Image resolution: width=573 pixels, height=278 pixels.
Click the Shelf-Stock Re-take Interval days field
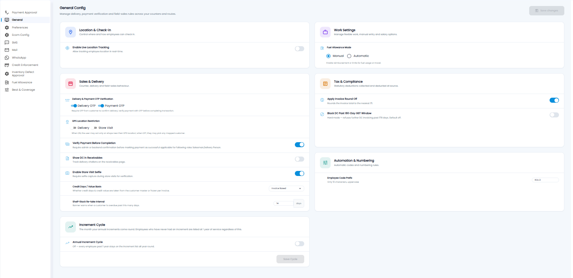tap(283, 203)
